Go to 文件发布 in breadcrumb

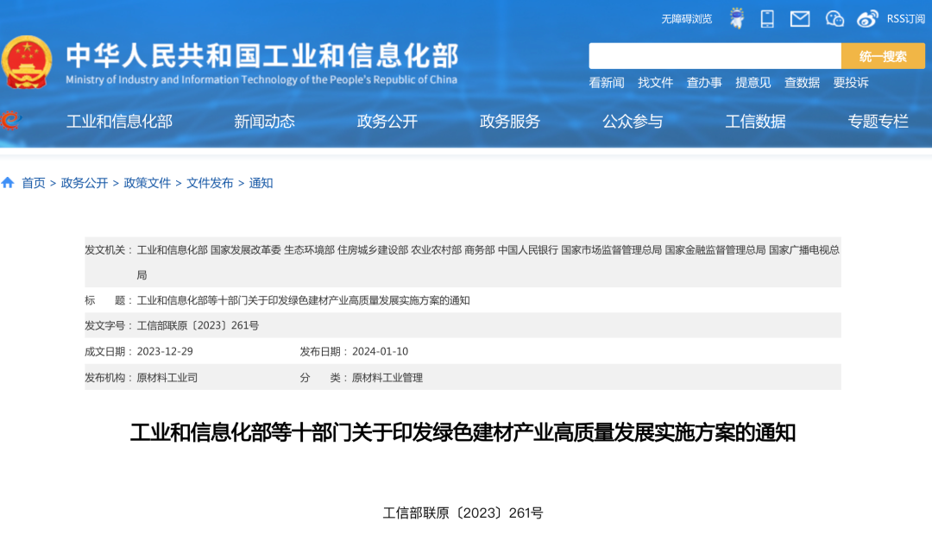210,183
